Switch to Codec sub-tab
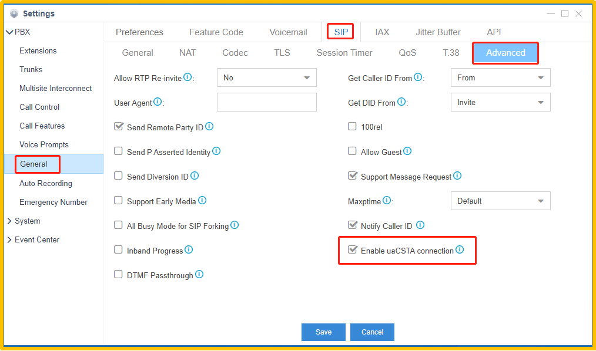 pyautogui.click(x=235, y=53)
